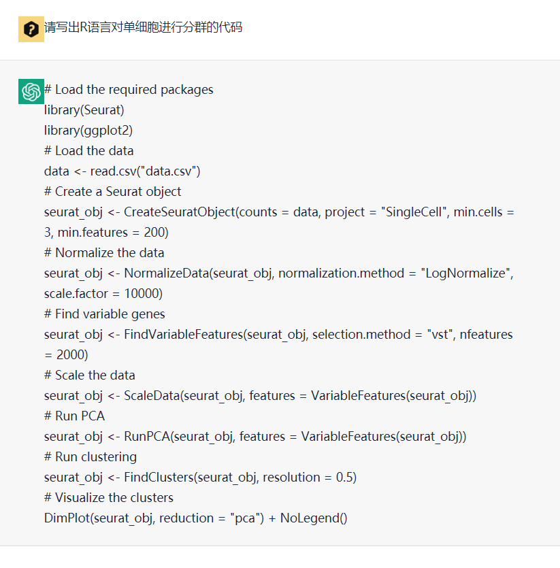Click the green ChatGPT logo avatar
This screenshot has height=568, width=560.
[x=31, y=91]
